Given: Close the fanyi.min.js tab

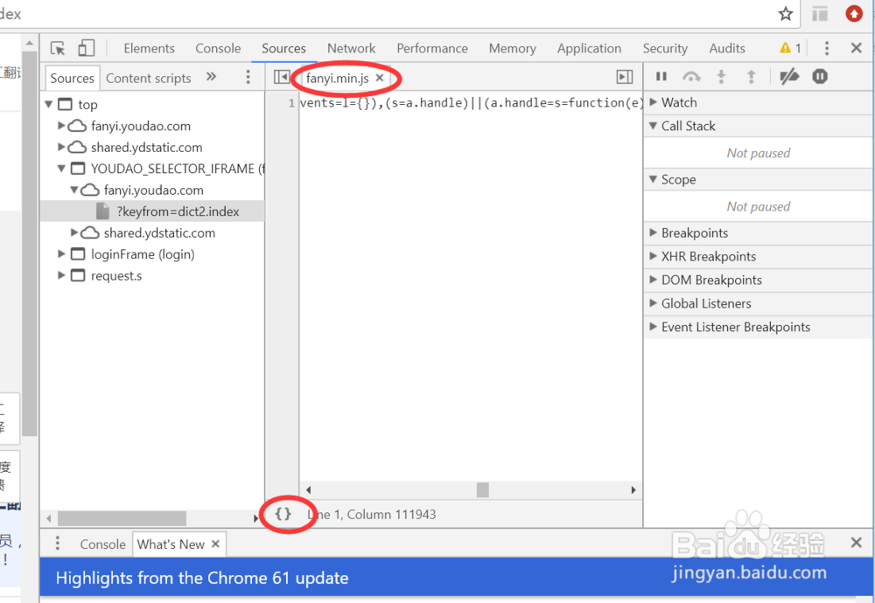Looking at the screenshot, I should click(x=380, y=78).
